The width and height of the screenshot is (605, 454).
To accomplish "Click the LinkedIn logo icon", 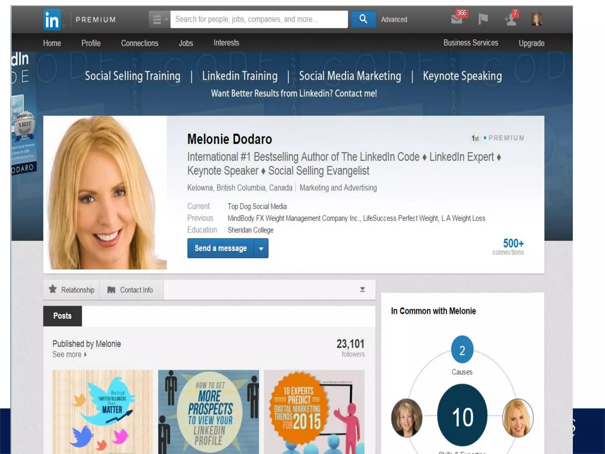I will tap(52, 20).
